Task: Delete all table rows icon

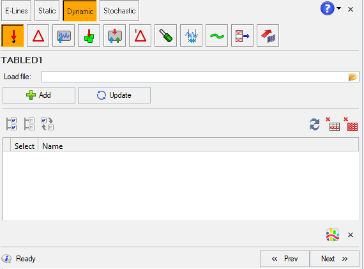Action: click(351, 125)
